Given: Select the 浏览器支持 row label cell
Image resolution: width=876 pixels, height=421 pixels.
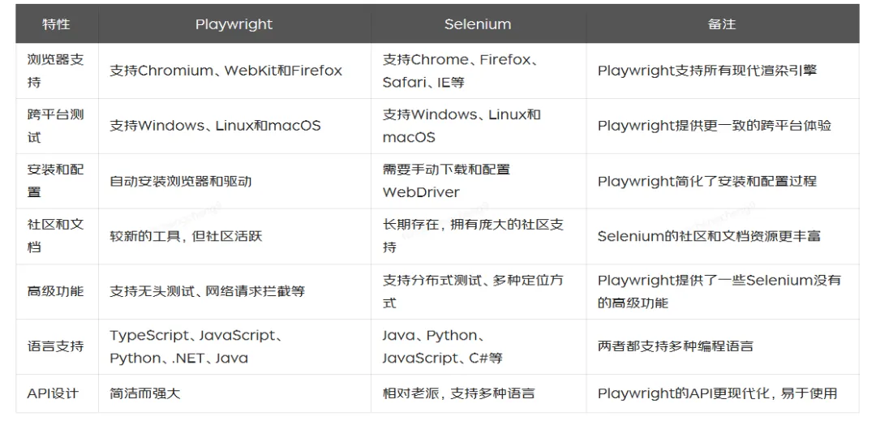Looking at the screenshot, I should 56,71.
